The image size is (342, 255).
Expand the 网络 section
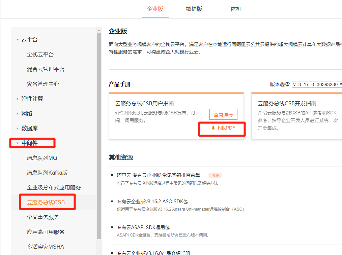point(18,114)
